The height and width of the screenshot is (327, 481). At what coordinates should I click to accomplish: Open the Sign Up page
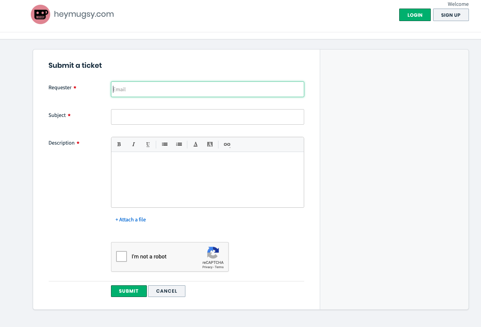451,15
